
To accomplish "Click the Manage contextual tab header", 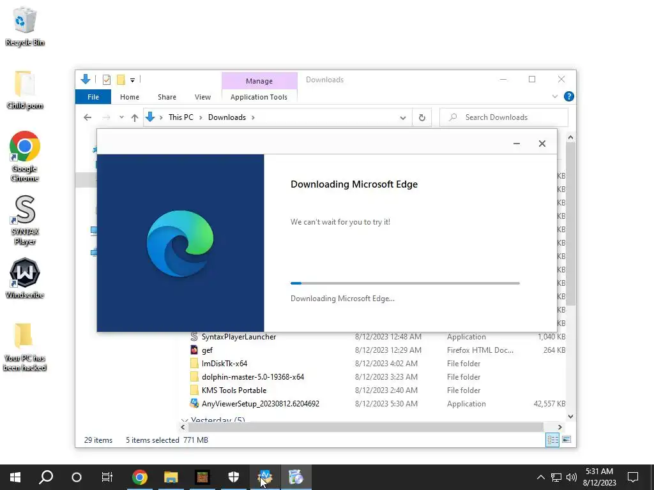I will tap(259, 81).
